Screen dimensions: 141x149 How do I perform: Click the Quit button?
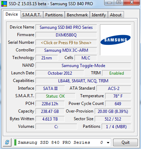[125, 142]
